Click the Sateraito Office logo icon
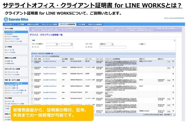Image resolution: width=188 pixels, height=122 pixels. coord(6,19)
